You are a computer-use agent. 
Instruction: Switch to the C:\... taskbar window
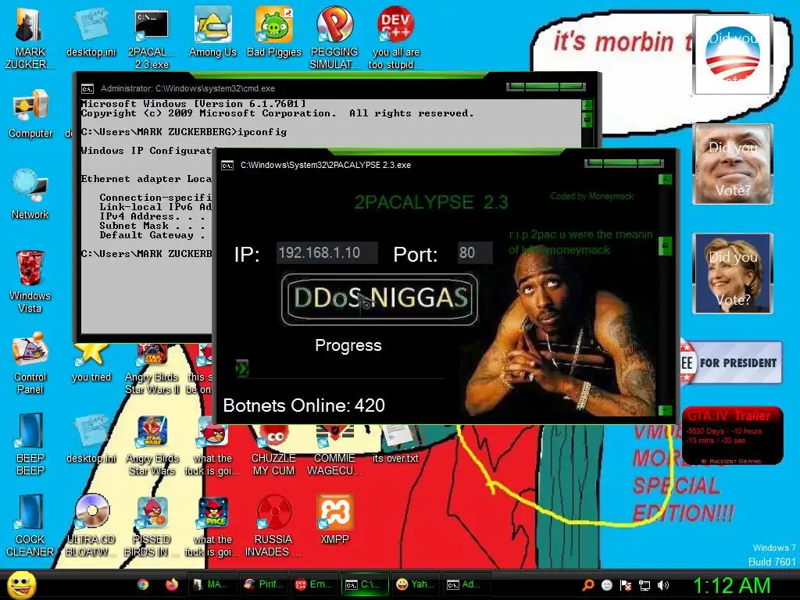tap(363, 584)
